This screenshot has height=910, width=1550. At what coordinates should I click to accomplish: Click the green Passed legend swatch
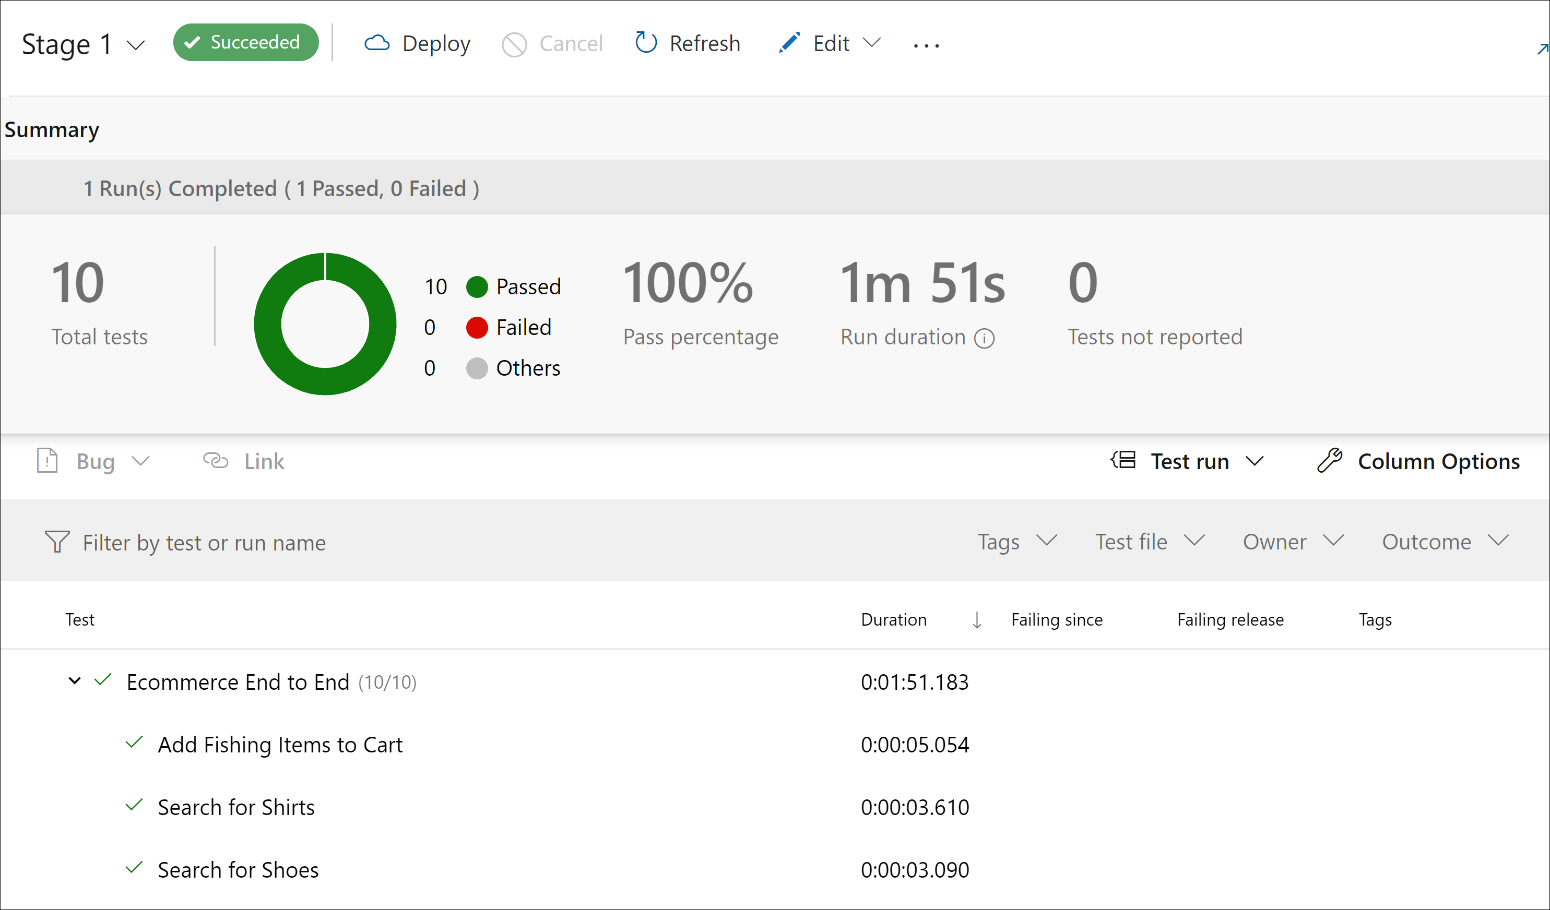pyautogui.click(x=477, y=286)
